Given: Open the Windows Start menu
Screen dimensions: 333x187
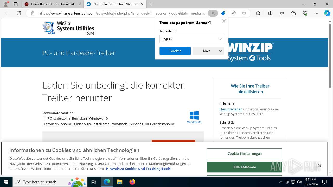Looking at the screenshot, I should (x=6, y=182).
